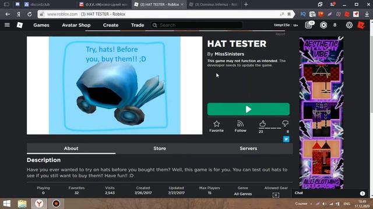Screen dimensions: 373x209
Task: Go to the Create page
Action: 111,25
